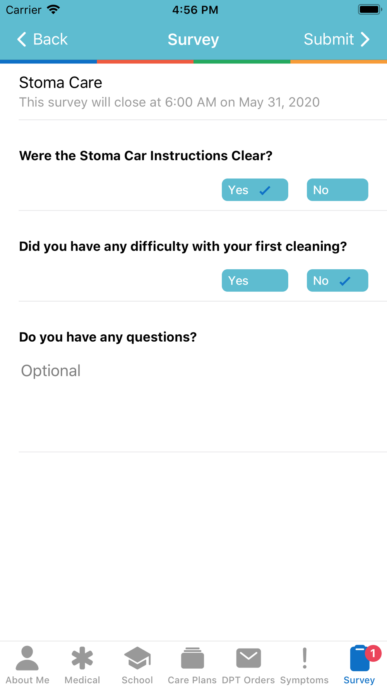Switch to the Care Plans tab label
Image resolution: width=387 pixels, height=688 pixels.
[192, 680]
